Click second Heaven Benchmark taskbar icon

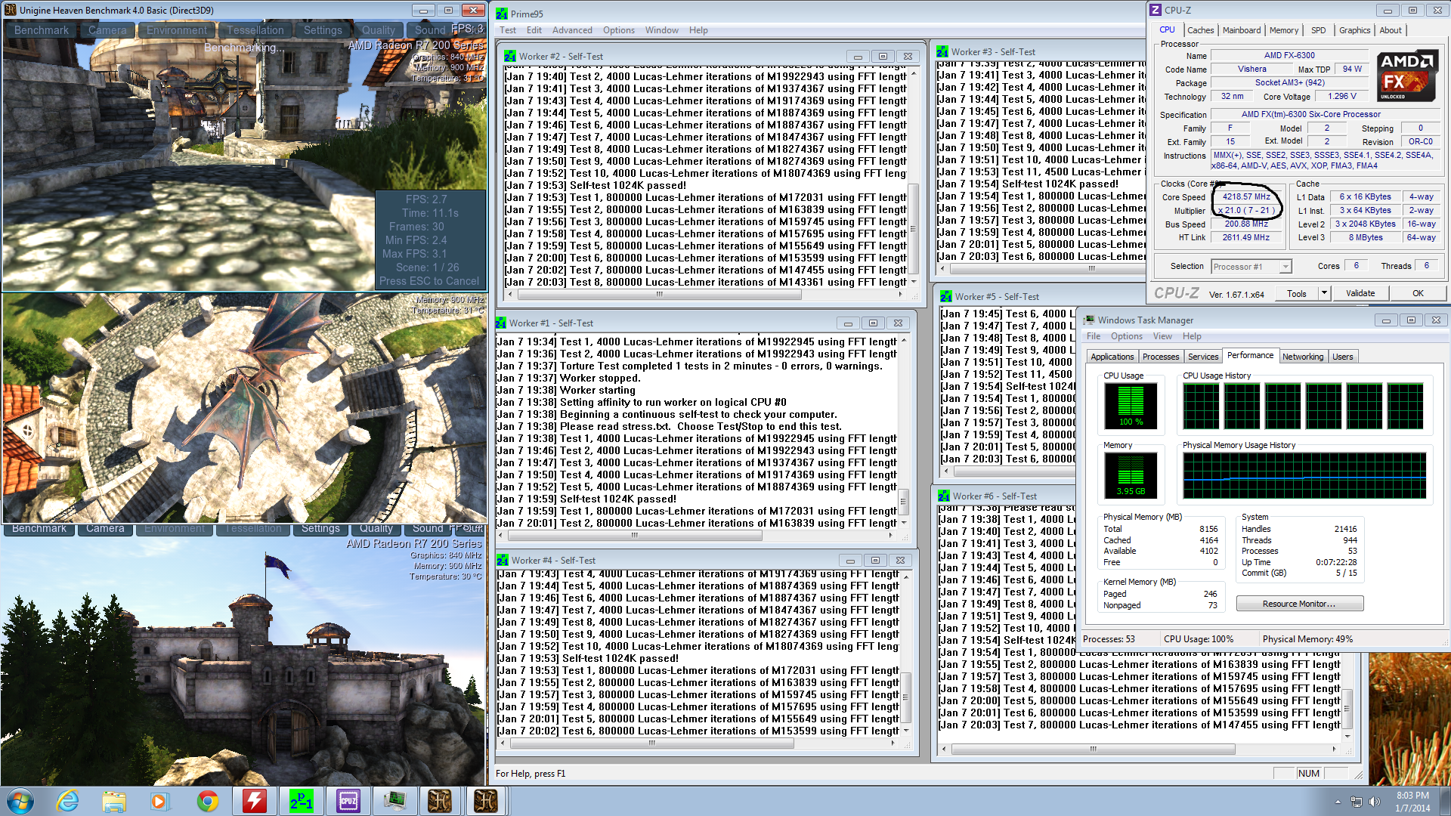tap(486, 801)
